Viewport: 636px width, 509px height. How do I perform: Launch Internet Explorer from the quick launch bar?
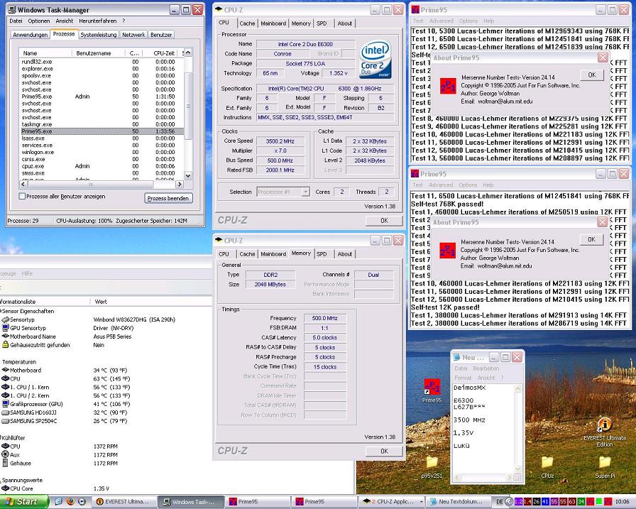(59, 502)
